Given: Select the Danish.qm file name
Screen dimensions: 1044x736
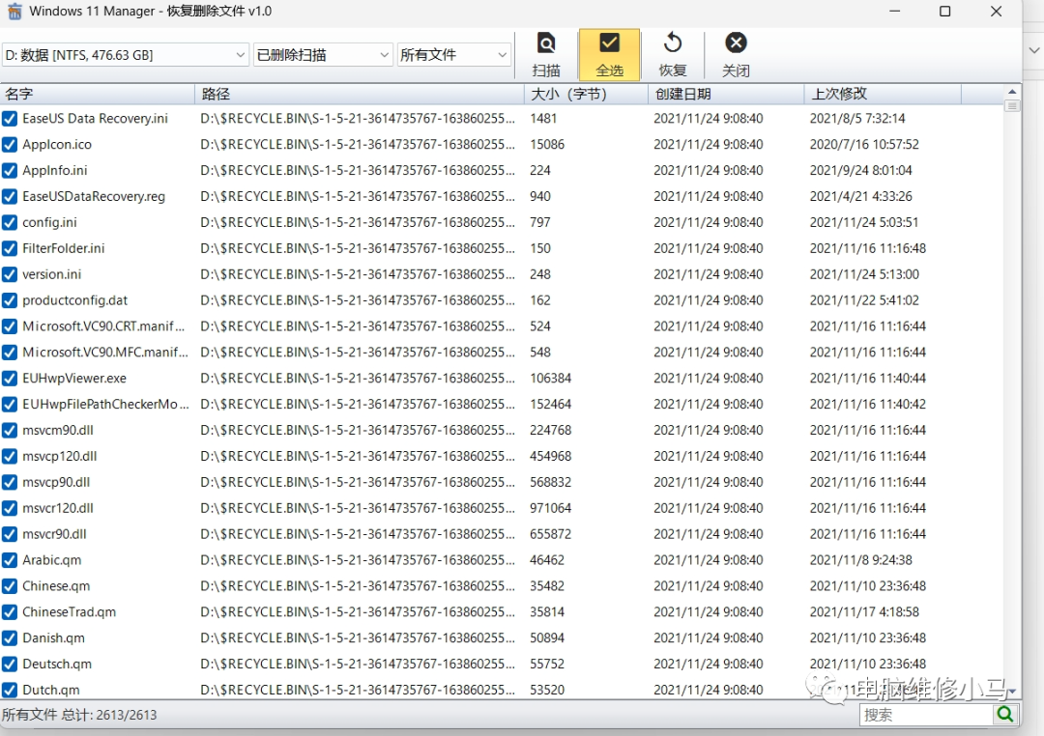Looking at the screenshot, I should coord(54,637).
